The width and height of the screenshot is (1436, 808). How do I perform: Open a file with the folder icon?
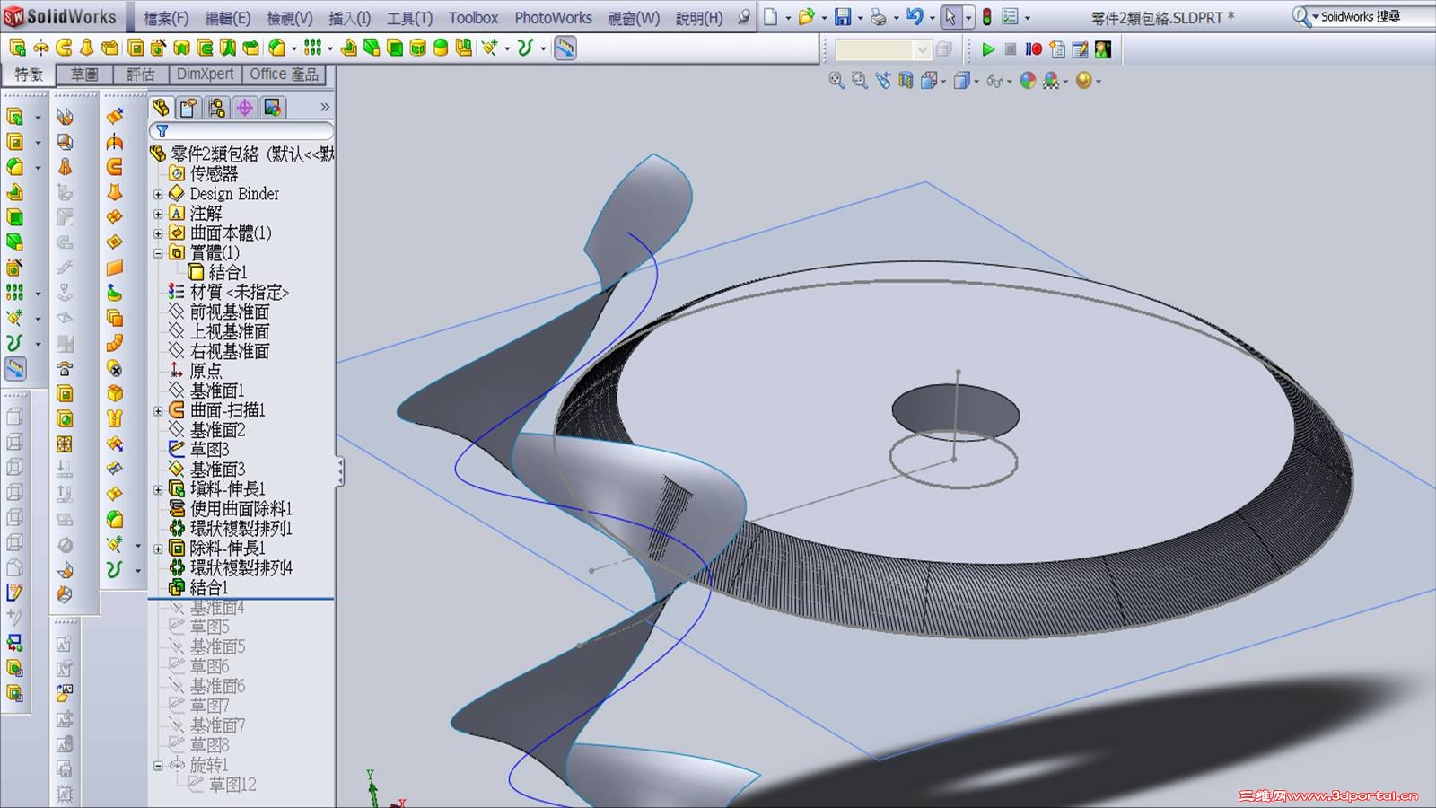point(806,17)
